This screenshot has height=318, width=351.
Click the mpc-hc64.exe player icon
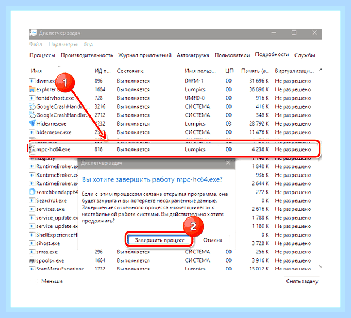[x=32, y=149]
